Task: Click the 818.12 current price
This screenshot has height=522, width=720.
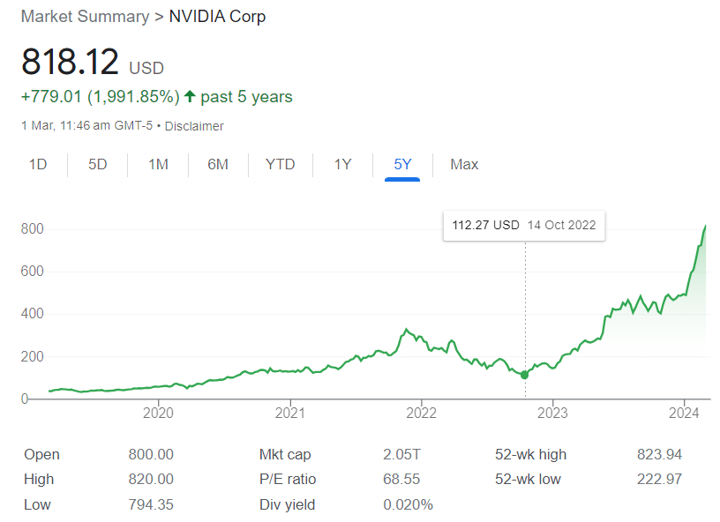Action: (x=70, y=63)
